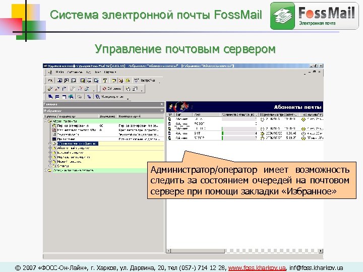363x272 pixels.
Task: Click the blue horizontal-lines icon in third toolbar row
Action: 89,97
